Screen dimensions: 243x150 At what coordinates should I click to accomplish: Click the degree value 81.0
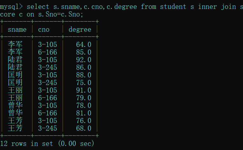[x=83, y=113]
